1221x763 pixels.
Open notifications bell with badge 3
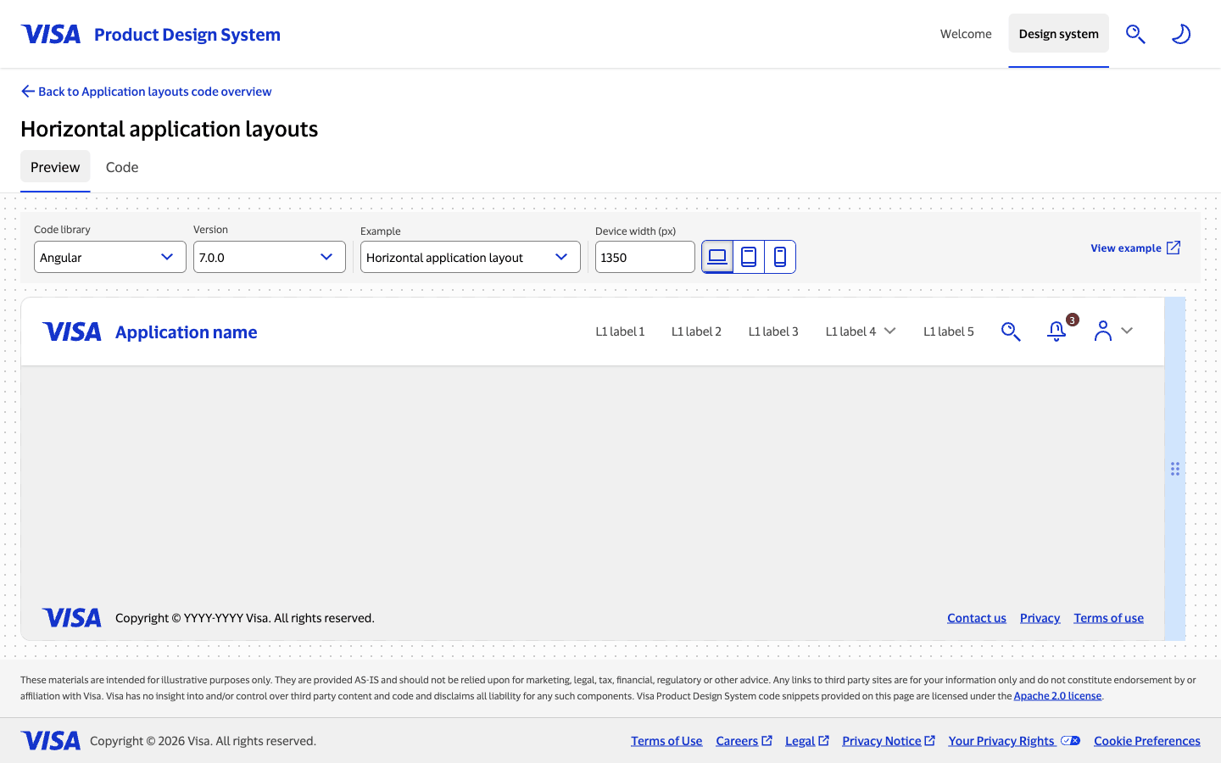[1057, 331]
